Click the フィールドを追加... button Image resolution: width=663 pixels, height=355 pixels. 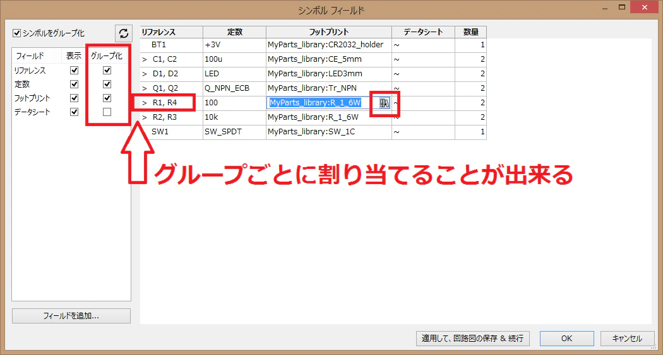pyautogui.click(x=71, y=316)
